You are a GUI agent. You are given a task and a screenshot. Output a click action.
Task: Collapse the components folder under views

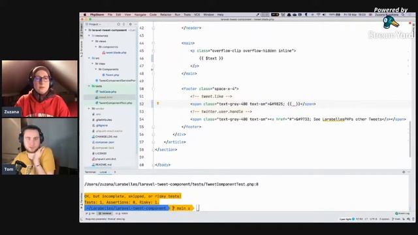point(96,47)
